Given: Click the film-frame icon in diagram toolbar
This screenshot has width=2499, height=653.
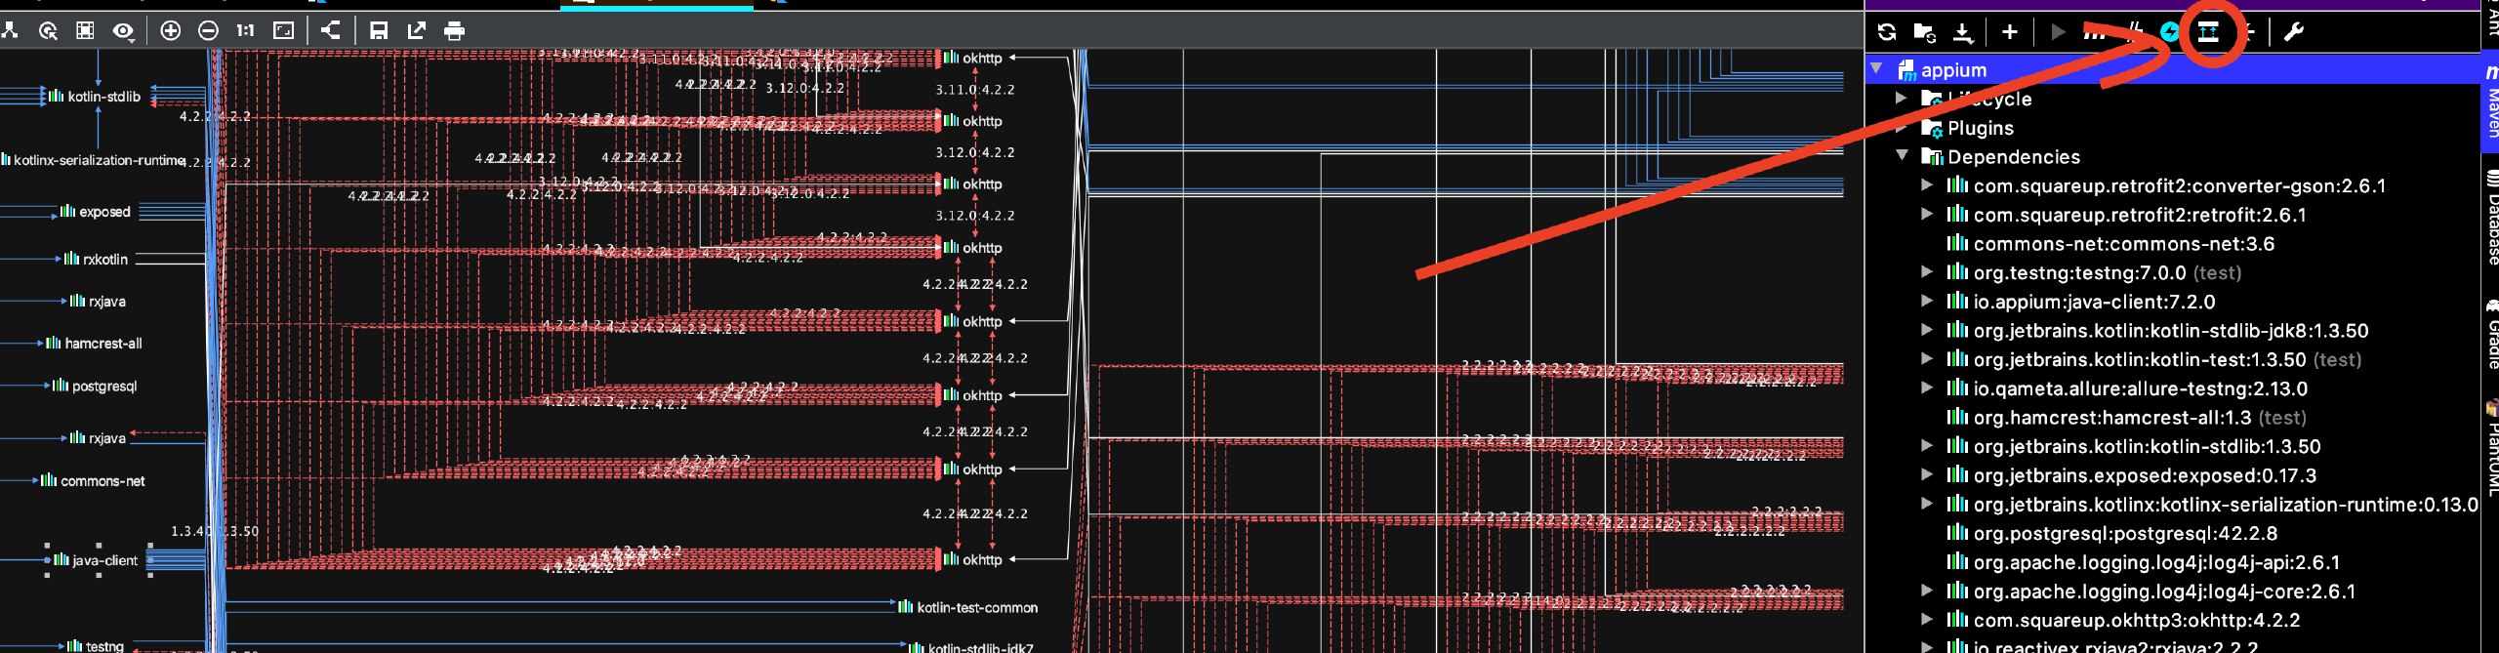Looking at the screenshot, I should [85, 31].
